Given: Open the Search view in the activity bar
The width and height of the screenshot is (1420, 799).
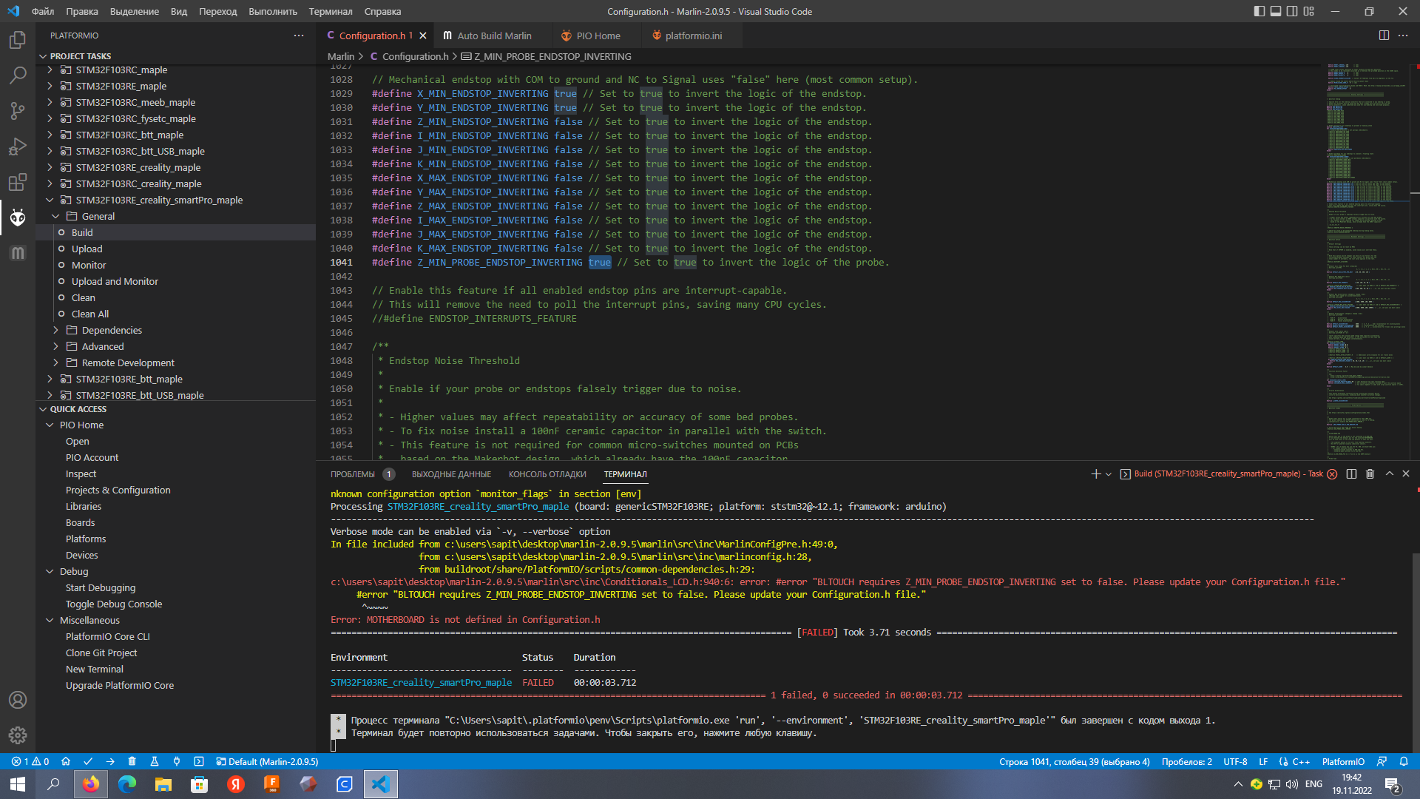Looking at the screenshot, I should (x=18, y=75).
